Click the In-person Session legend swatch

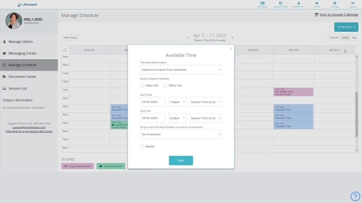77,166
